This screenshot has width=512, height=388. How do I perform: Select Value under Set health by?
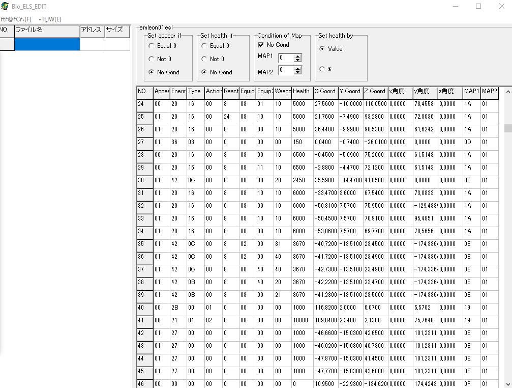click(322, 49)
